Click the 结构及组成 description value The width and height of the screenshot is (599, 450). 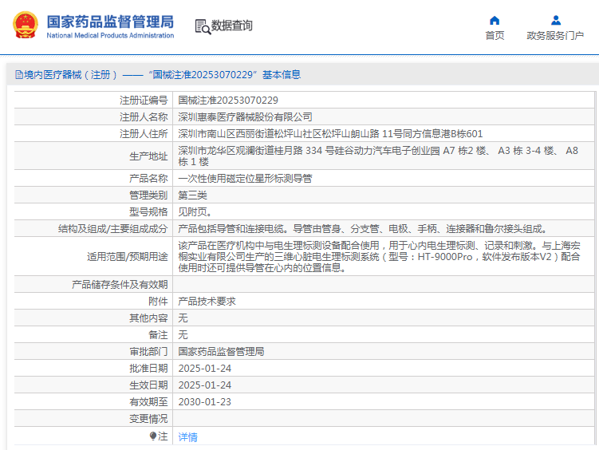pyautogui.click(x=363, y=229)
